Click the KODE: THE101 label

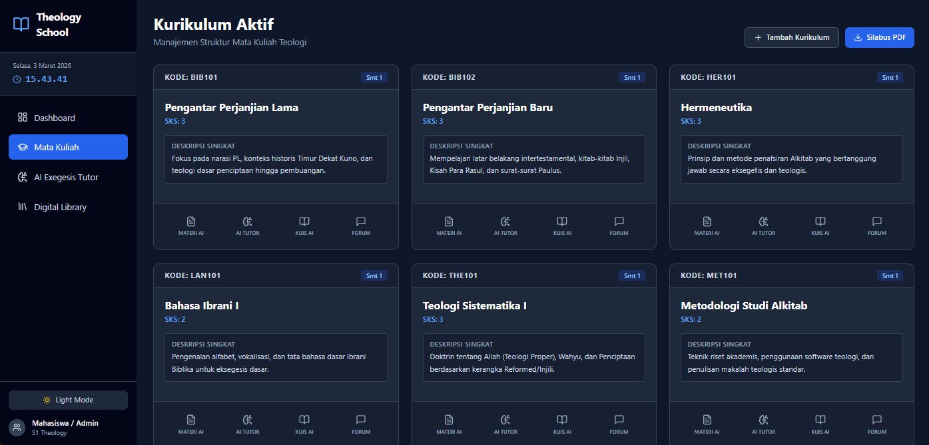(450, 275)
